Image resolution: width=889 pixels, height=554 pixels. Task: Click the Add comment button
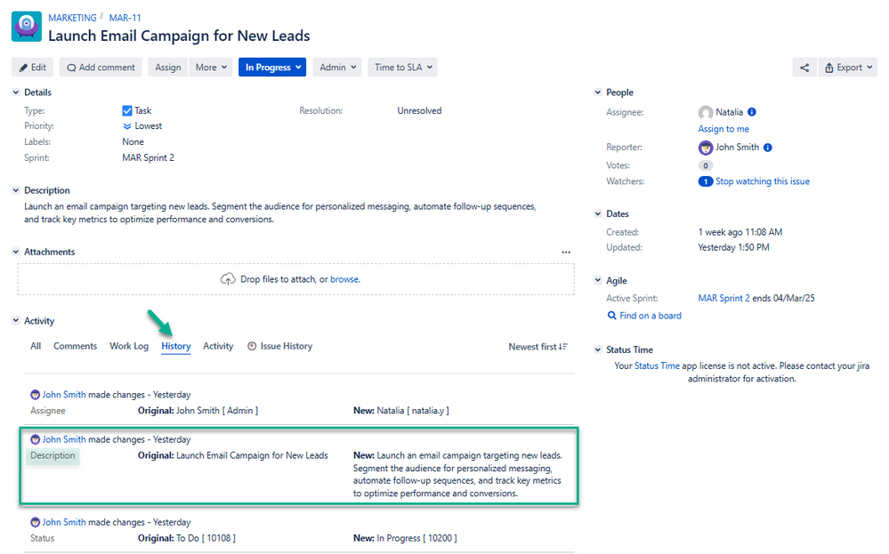pos(101,68)
